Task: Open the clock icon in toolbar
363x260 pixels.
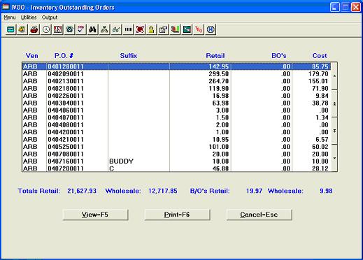Action: click(46, 29)
